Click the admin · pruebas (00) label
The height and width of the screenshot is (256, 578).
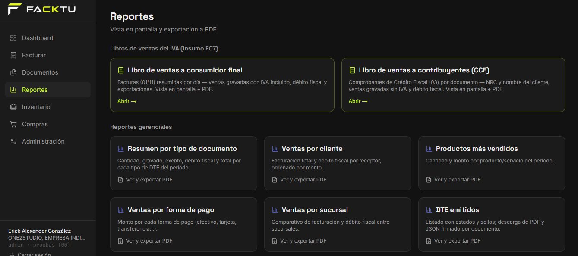pos(39,245)
